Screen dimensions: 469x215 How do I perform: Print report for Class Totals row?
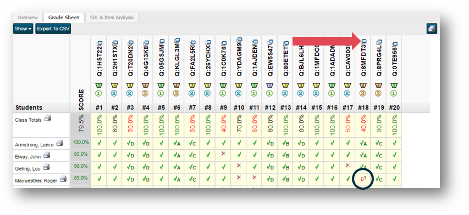pos(47,118)
